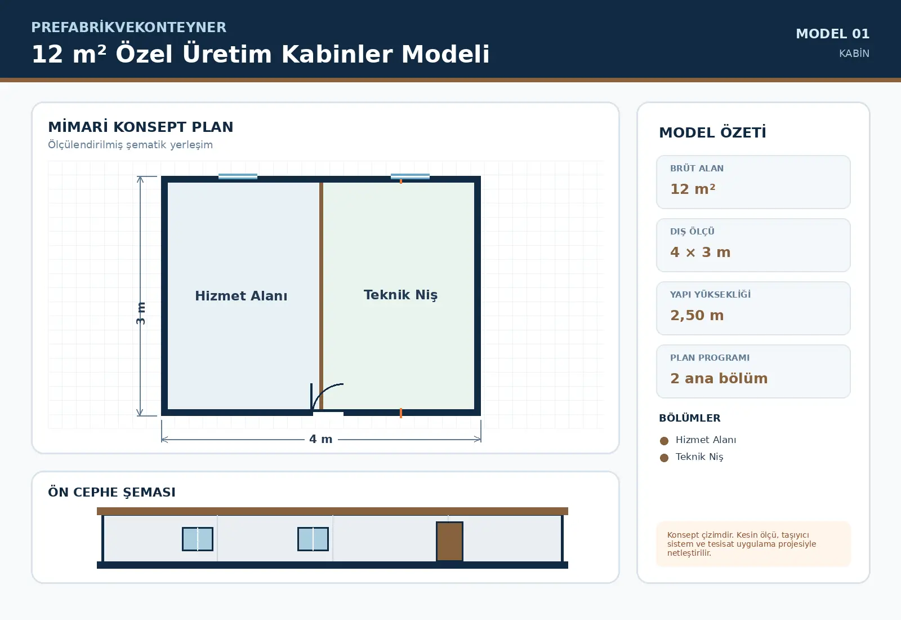Click the facade window nearest the door
Viewport: 901px width, 620px height.
(313, 539)
